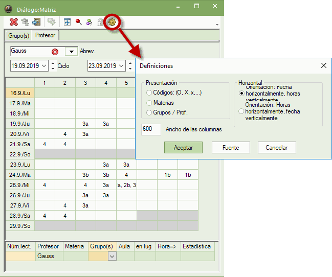The height and width of the screenshot is (277, 332).
Task: Select Grupos / Prof. radio option
Action: 149,112
